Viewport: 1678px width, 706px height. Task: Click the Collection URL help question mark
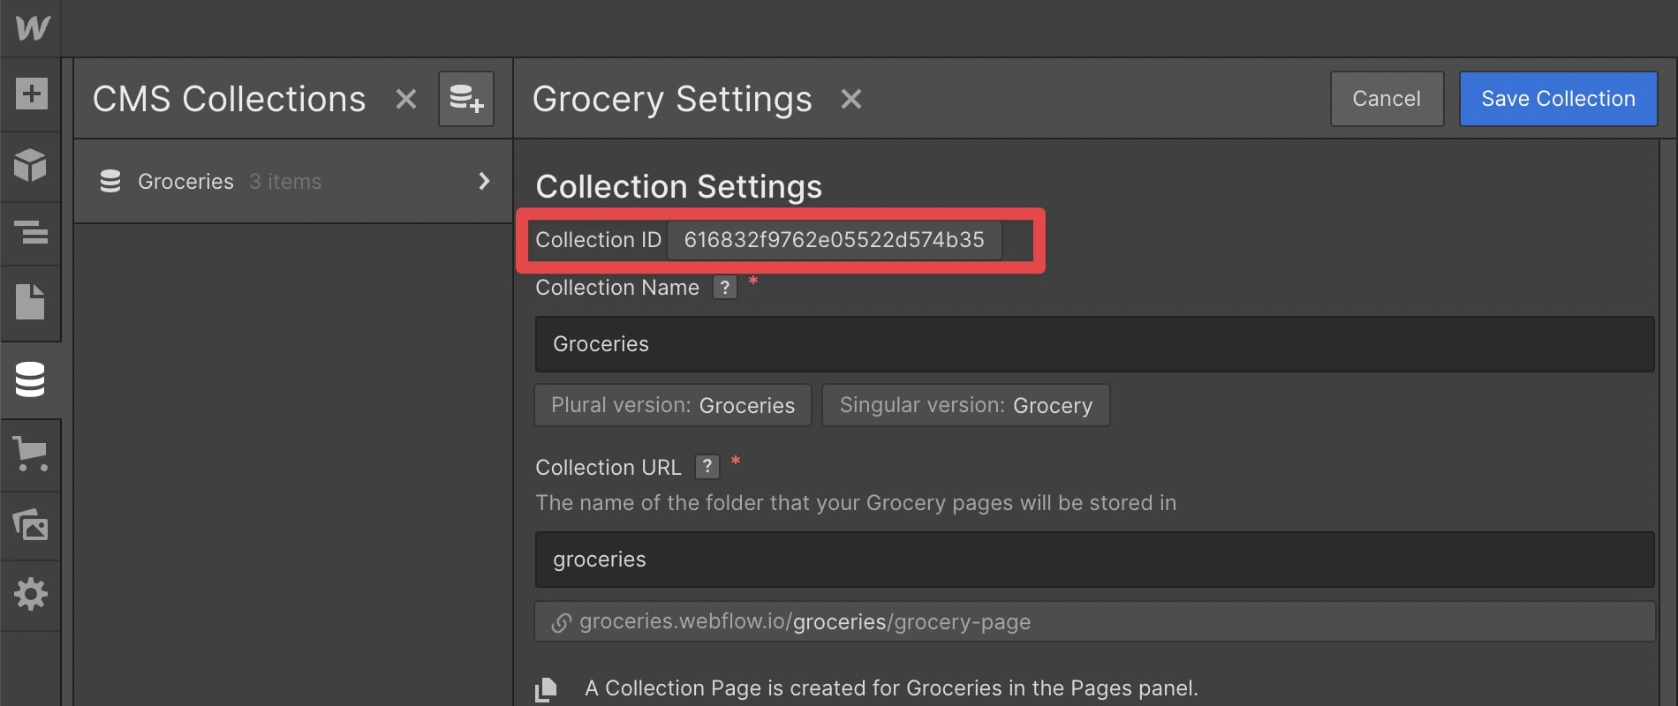707,467
